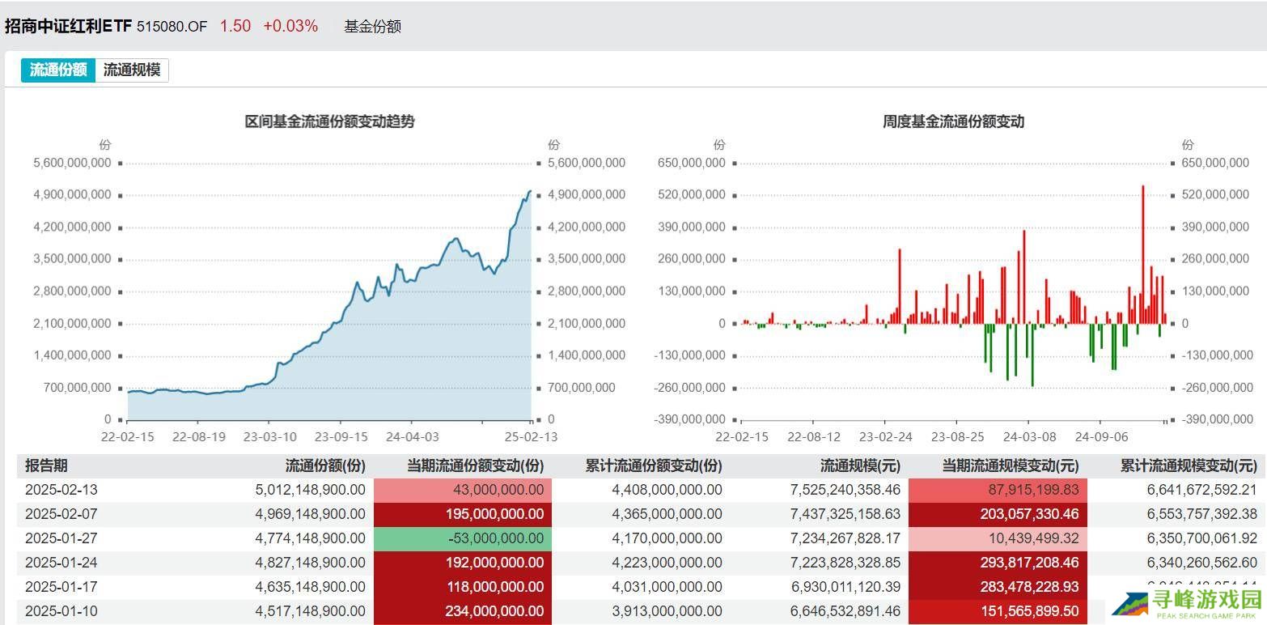Viewport: 1267px width, 625px height.
Task: Switch to the 流通规模 tab
Action: click(x=132, y=70)
